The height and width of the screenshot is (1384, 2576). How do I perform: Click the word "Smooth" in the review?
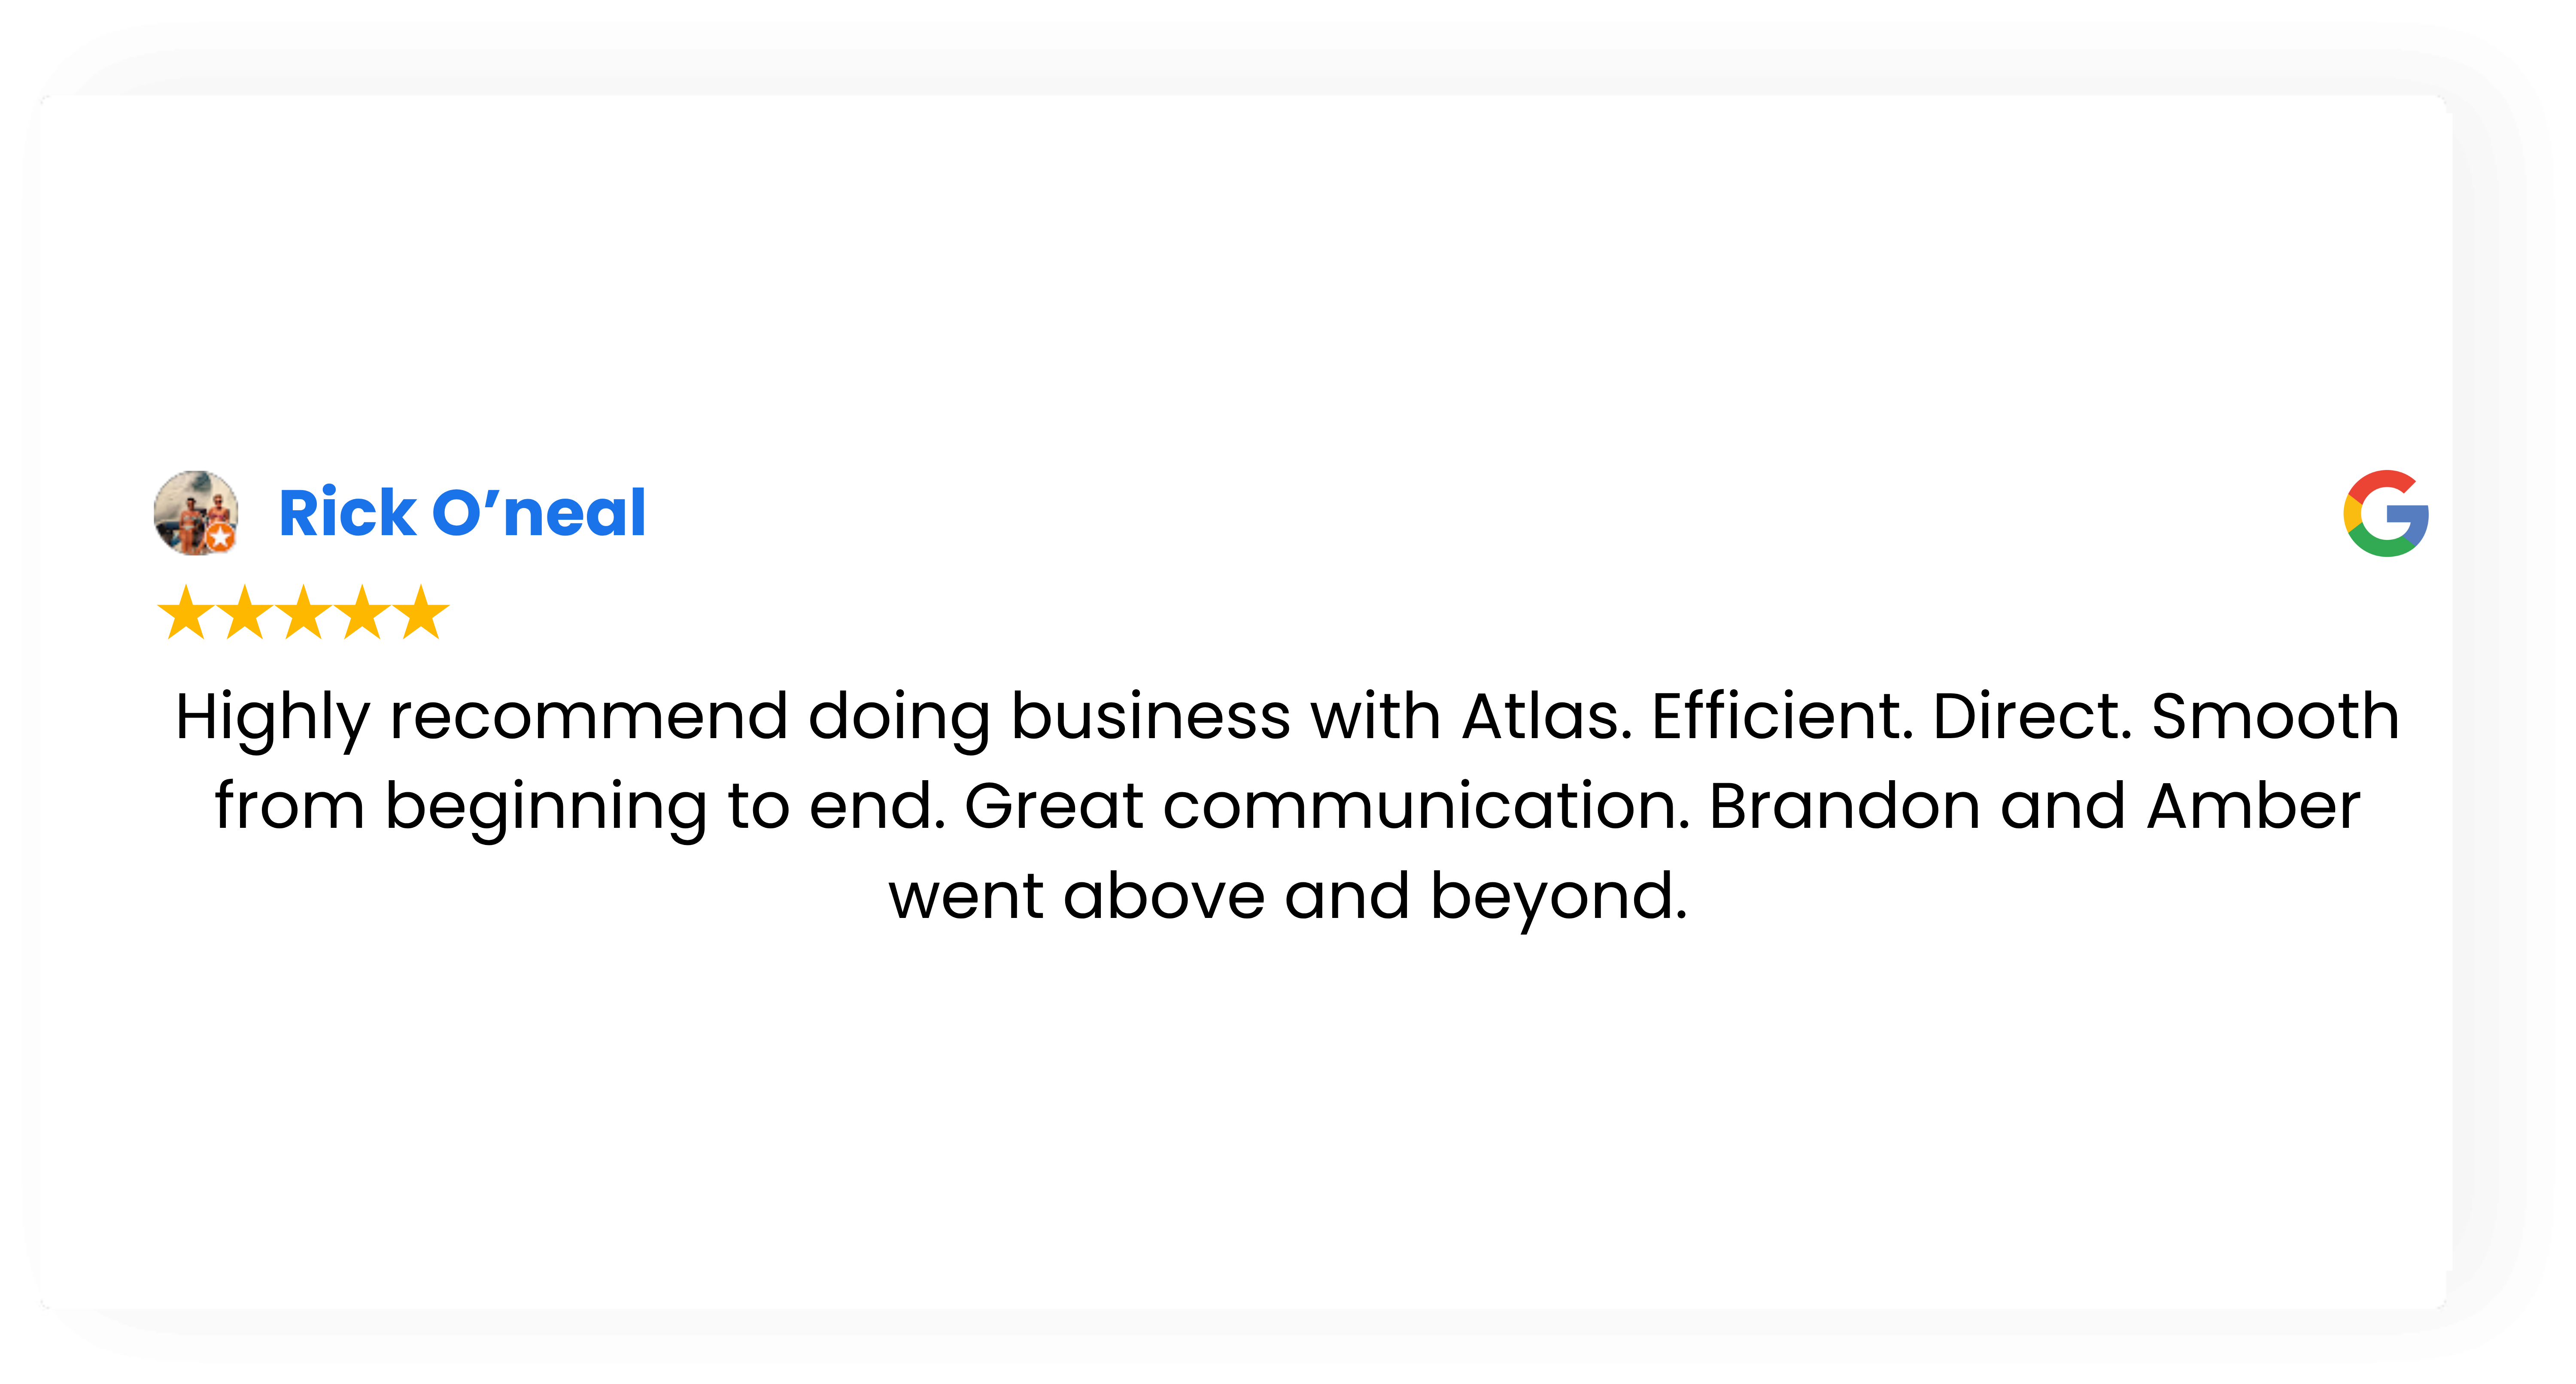point(2275,717)
